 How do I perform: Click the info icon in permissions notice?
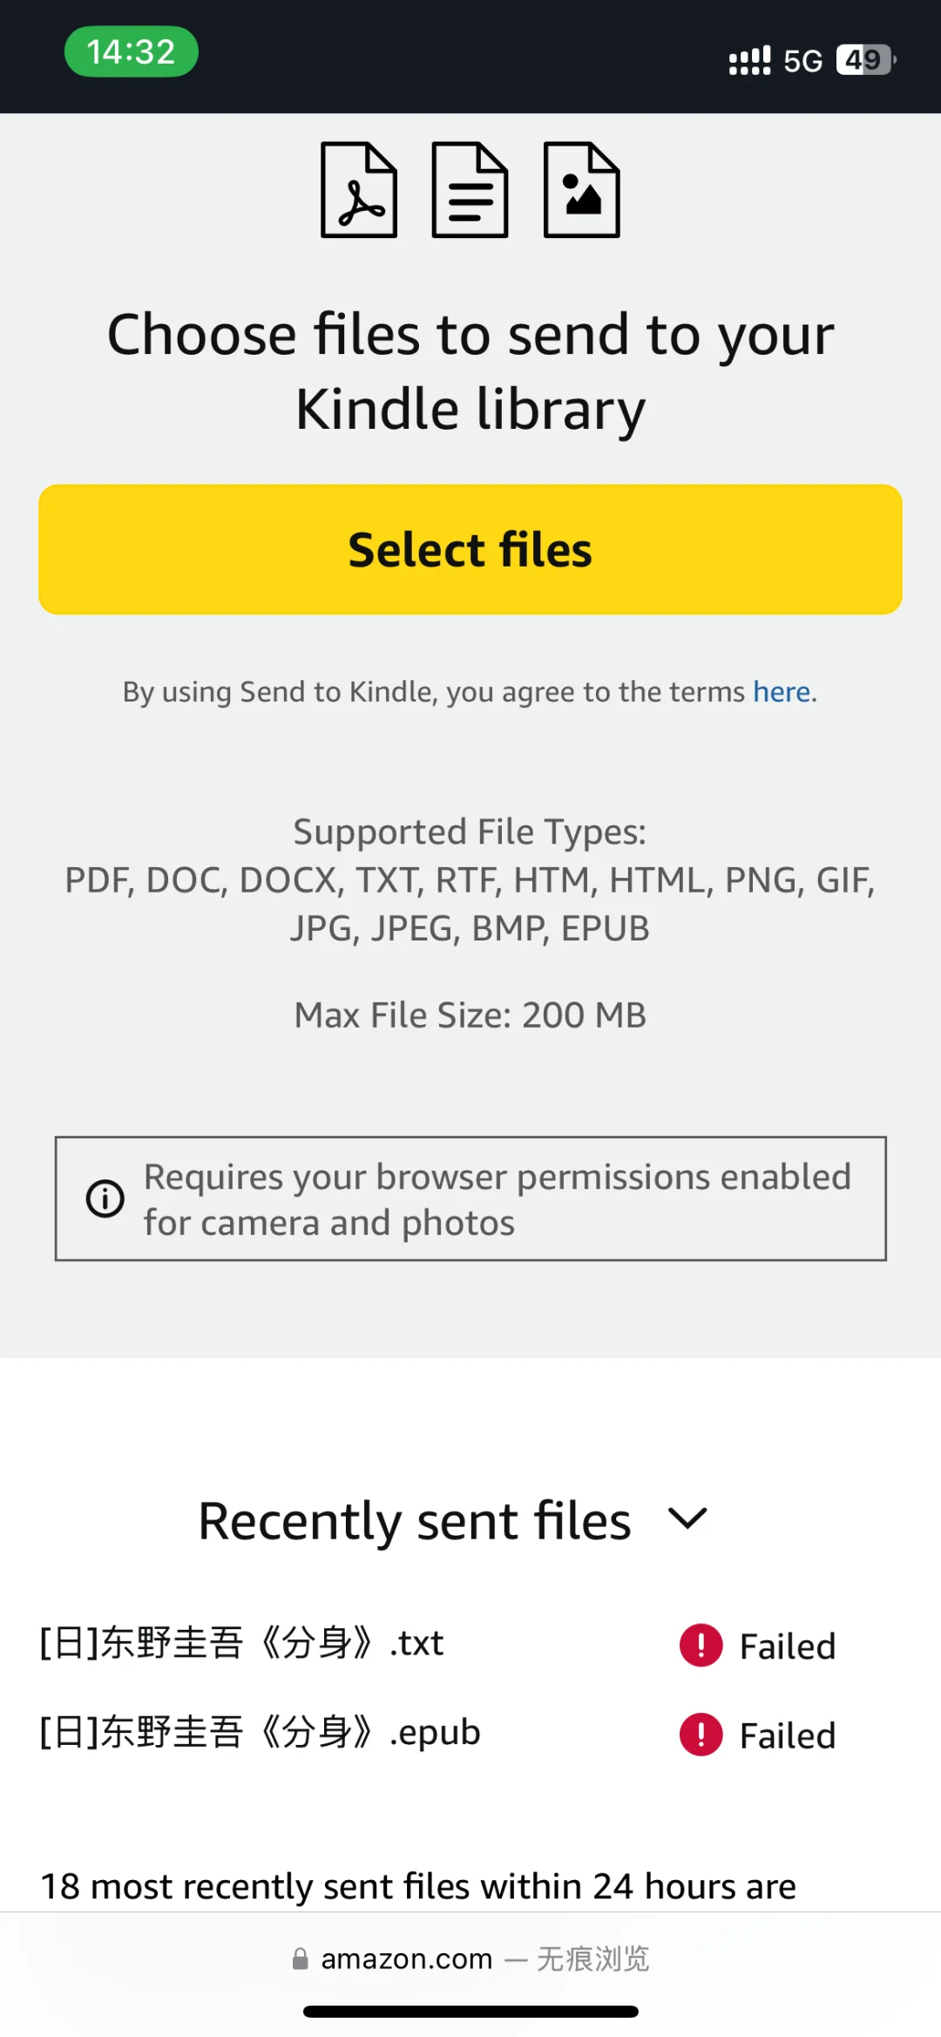[x=105, y=1198]
